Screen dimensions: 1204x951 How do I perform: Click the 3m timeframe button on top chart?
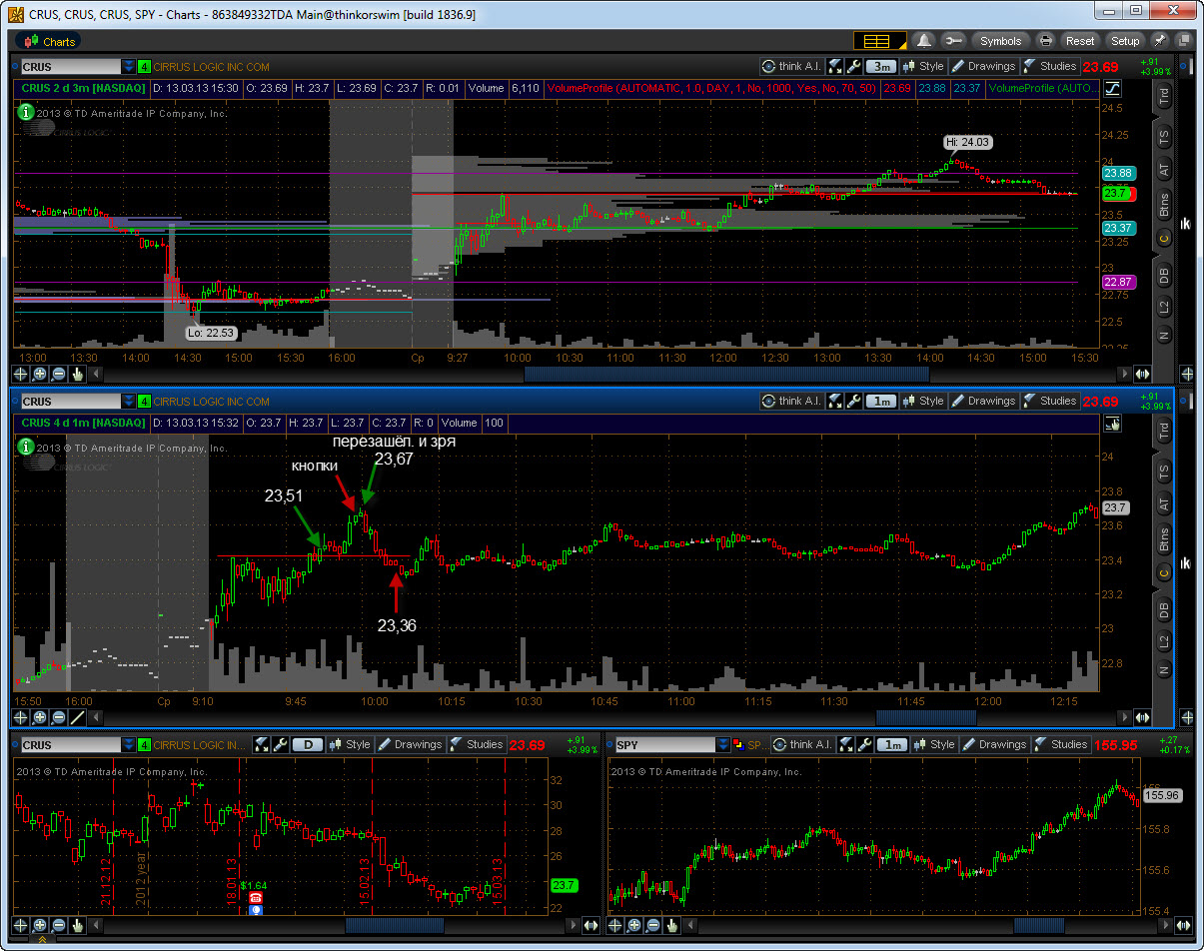coord(880,67)
